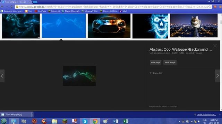Screen dimensions: 222x124
Task: Open the Windows Start button
Action: (4, 121)
